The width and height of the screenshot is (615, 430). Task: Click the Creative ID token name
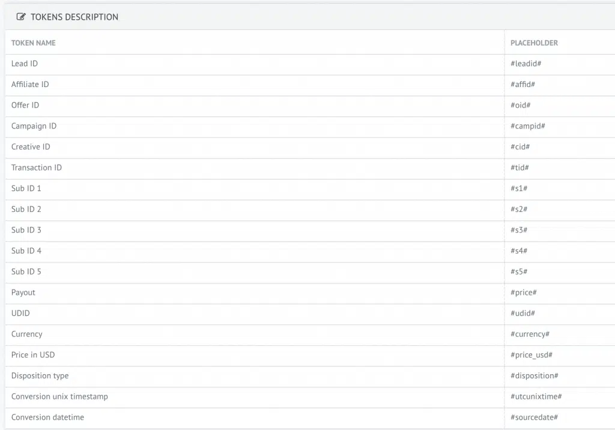click(31, 147)
